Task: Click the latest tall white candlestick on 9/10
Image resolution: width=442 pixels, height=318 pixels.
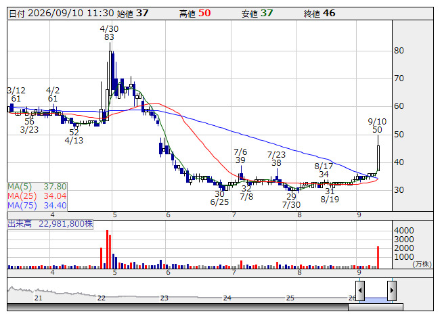Action: [x=378, y=158]
